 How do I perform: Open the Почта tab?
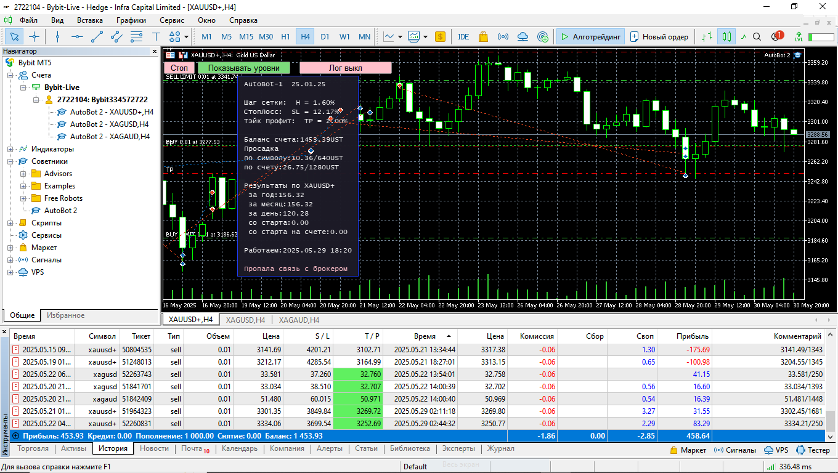tap(195, 448)
